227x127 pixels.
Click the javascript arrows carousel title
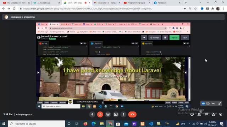[x=54, y=36]
